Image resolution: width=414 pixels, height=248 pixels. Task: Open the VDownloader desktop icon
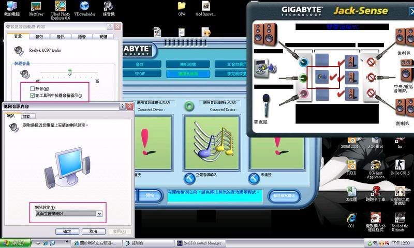pos(84,8)
